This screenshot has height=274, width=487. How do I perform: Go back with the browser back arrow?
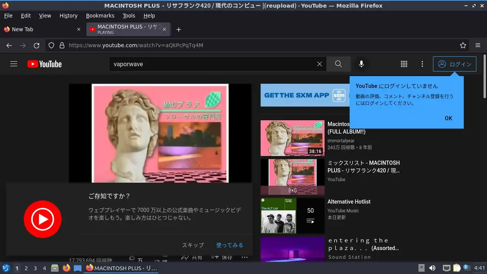coord(9,45)
